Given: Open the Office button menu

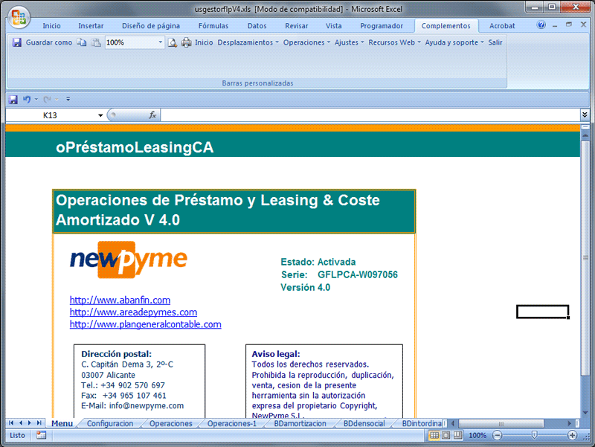Looking at the screenshot, I should [x=19, y=17].
